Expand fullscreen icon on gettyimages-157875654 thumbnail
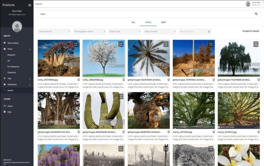264x166 pixels. [211, 44]
